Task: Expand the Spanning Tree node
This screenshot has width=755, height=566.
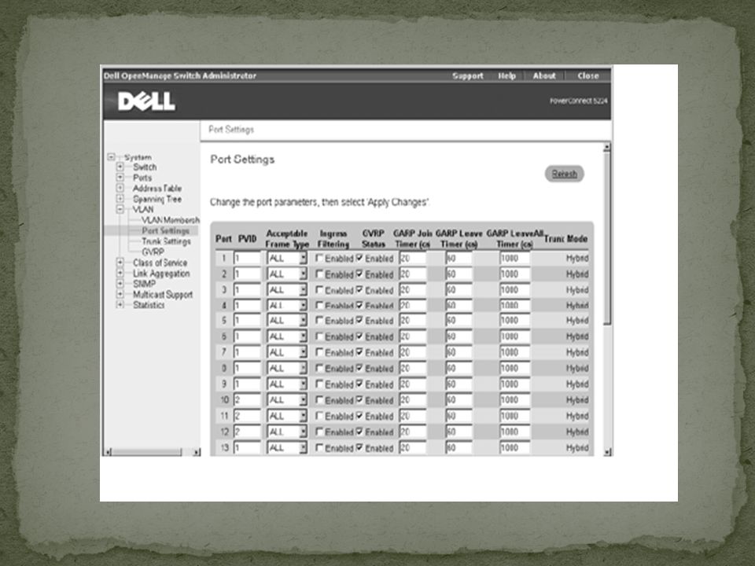Action: coord(120,198)
